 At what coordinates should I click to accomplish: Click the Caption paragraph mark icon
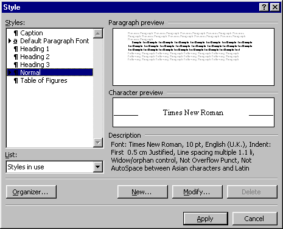16,33
